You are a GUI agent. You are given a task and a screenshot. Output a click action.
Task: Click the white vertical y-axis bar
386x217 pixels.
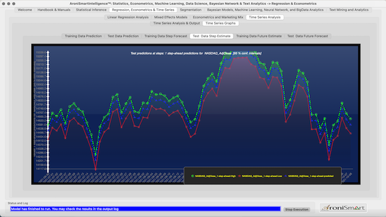pyautogui.click(x=48, y=112)
